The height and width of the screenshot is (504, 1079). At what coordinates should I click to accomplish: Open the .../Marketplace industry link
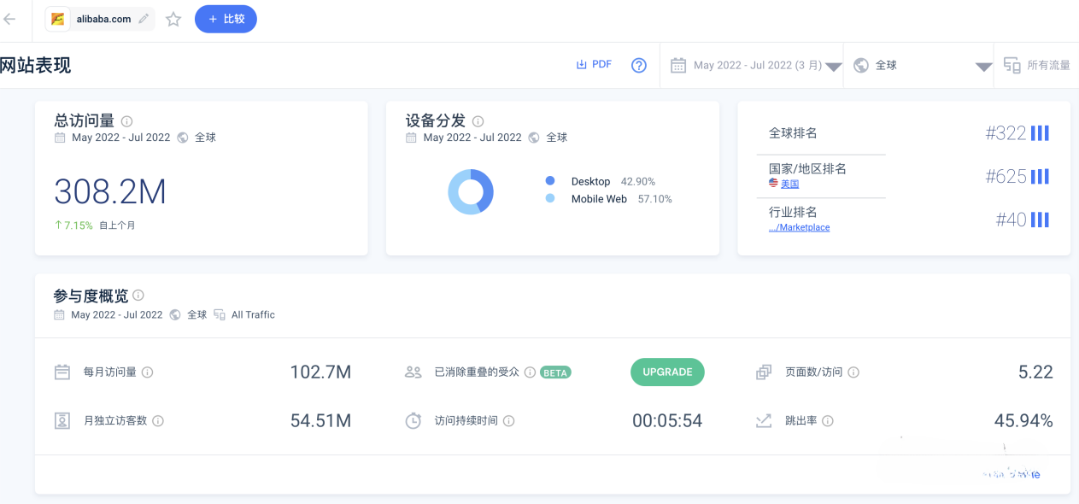(800, 227)
